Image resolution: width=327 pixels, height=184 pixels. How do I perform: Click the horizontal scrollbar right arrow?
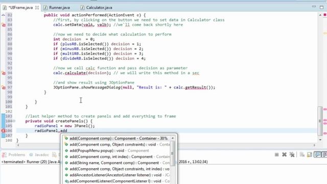[x=315, y=145]
